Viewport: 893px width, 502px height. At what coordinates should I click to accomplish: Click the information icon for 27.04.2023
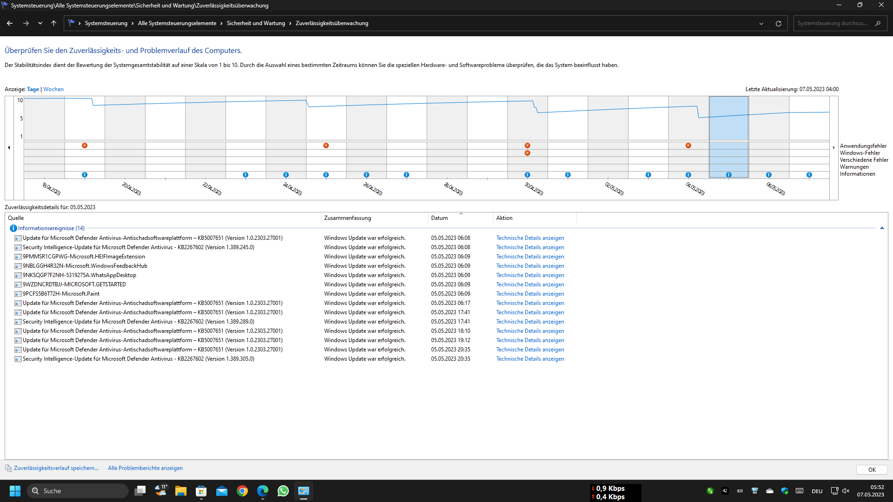407,175
